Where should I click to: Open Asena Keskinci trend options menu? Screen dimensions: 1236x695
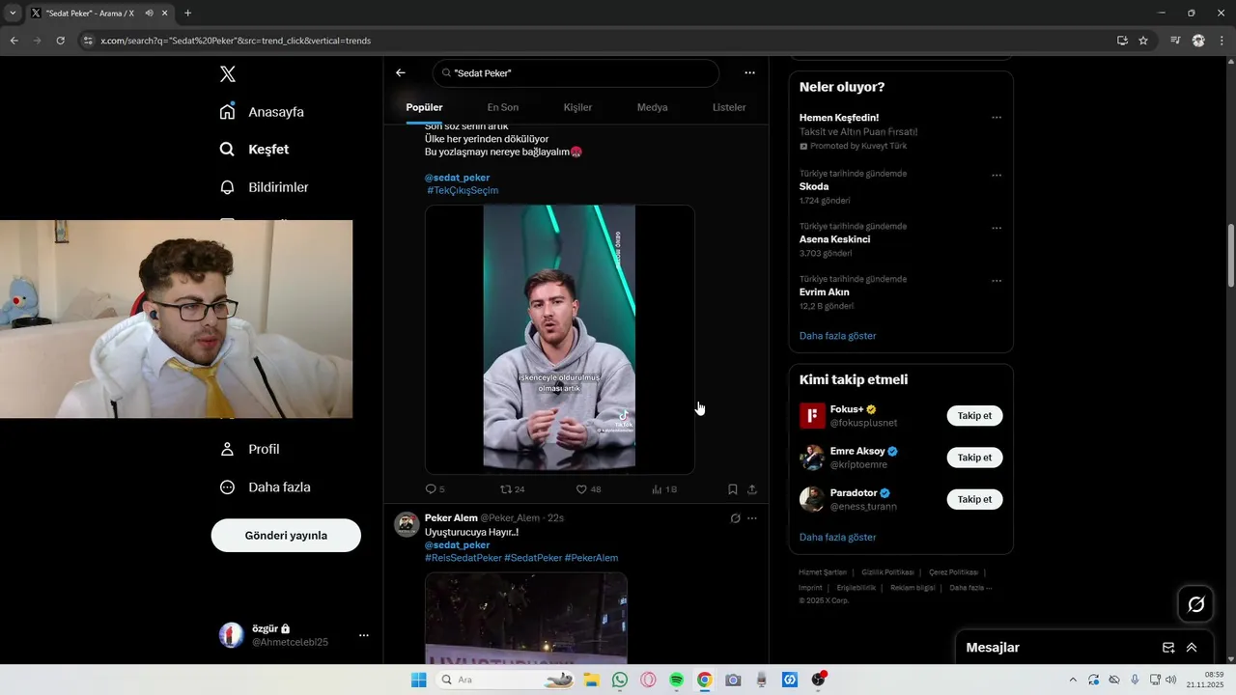click(997, 229)
